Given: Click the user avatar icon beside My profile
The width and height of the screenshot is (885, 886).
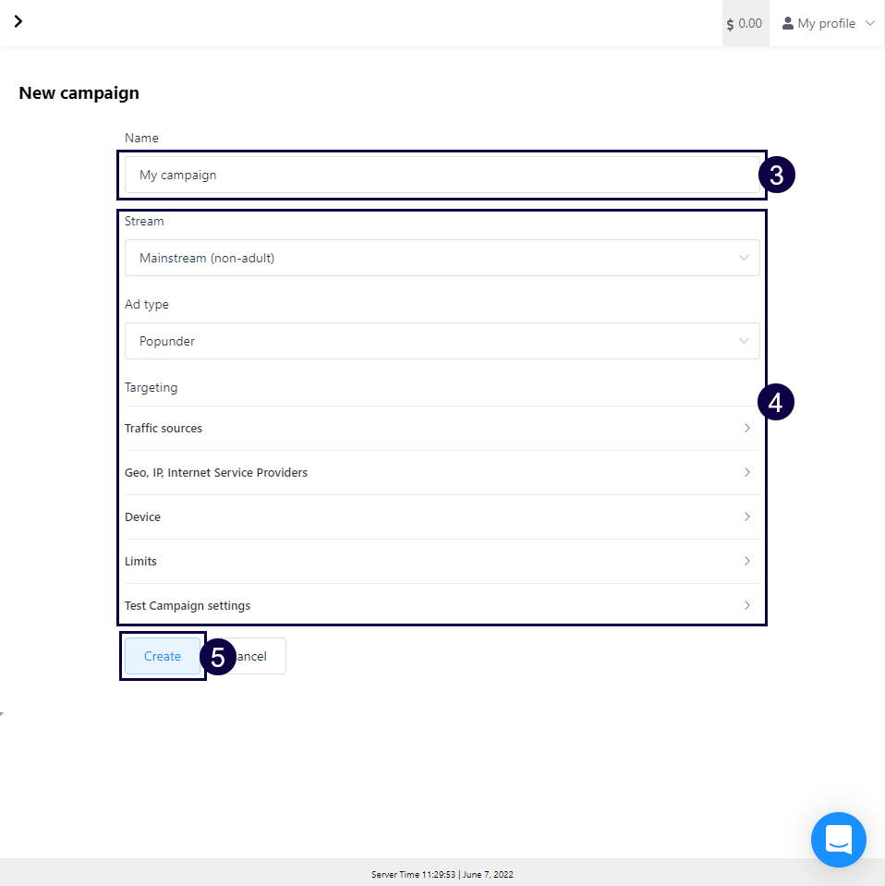Looking at the screenshot, I should [x=788, y=23].
